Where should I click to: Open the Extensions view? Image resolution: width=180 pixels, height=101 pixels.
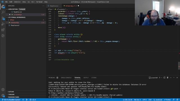(3, 30)
